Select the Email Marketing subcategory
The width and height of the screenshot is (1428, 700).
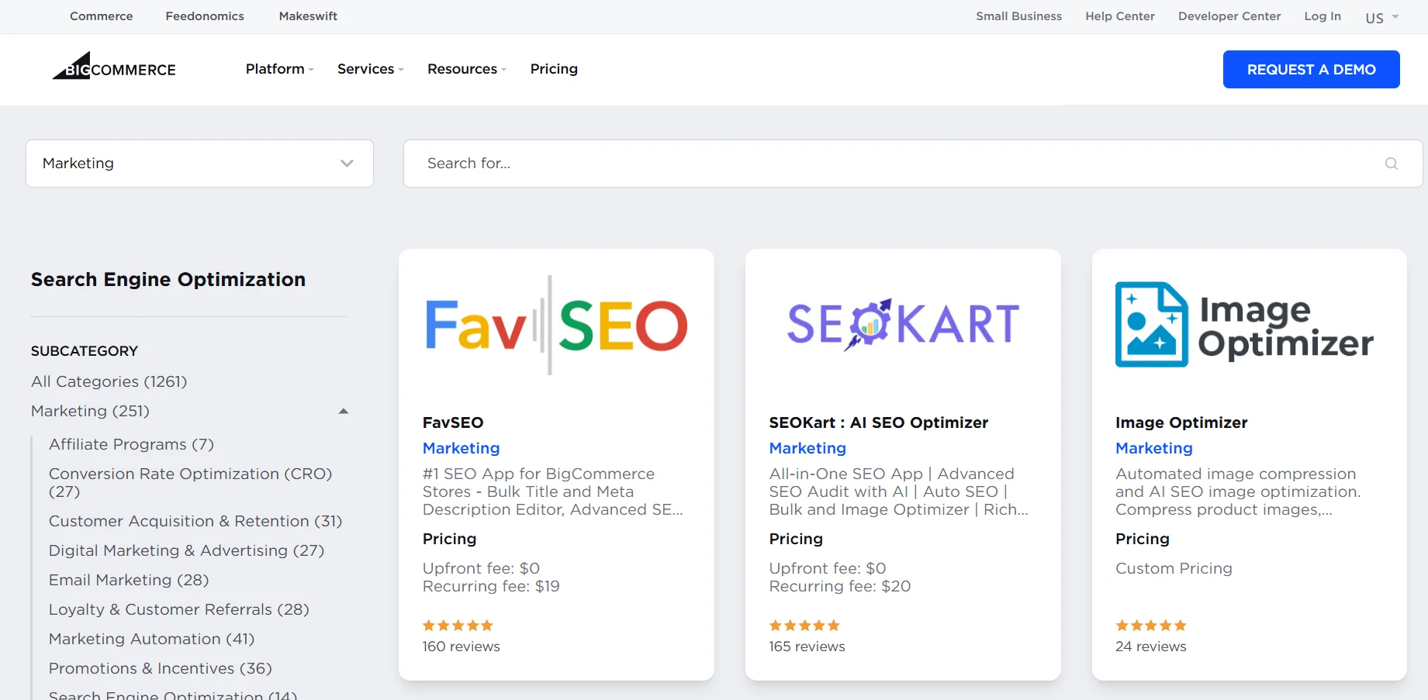click(128, 580)
